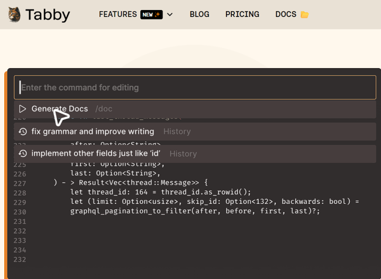Choose 'fix grammar and improve writing' suggestion
The image size is (381, 279).
pyautogui.click(x=93, y=132)
